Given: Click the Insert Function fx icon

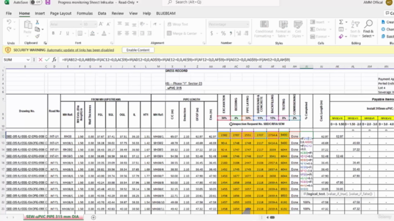Looking at the screenshot, I should (54, 60).
